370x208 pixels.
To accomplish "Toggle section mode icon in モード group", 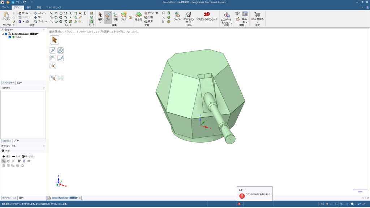I will tap(91, 17).
